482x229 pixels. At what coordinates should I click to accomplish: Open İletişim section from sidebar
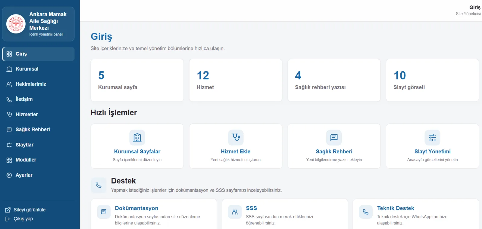pyautogui.click(x=38, y=99)
